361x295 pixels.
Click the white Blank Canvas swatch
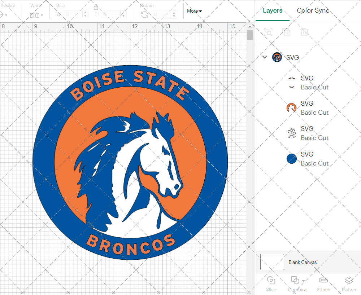point(272,262)
